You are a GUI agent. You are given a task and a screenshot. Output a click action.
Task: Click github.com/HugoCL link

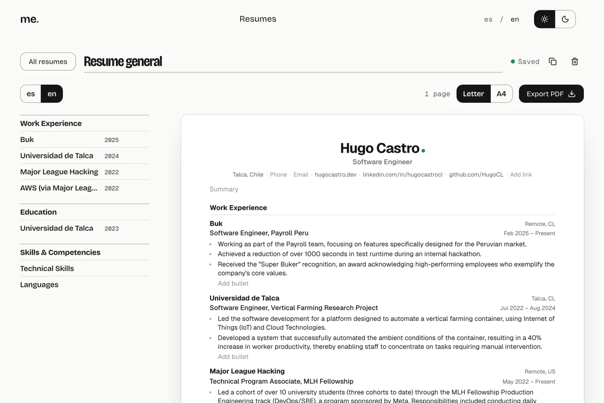476,174
